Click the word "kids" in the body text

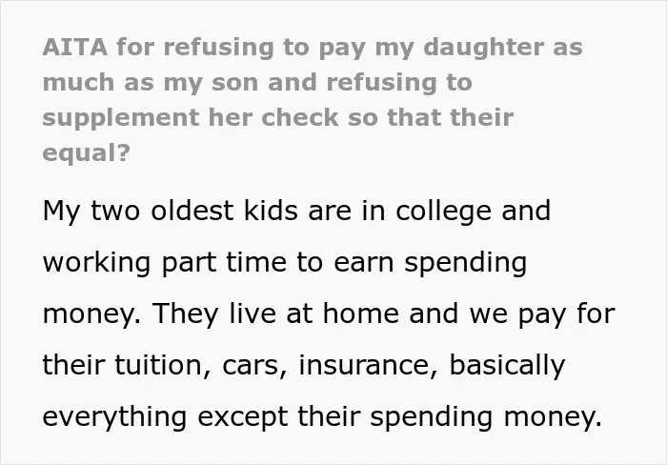point(271,211)
